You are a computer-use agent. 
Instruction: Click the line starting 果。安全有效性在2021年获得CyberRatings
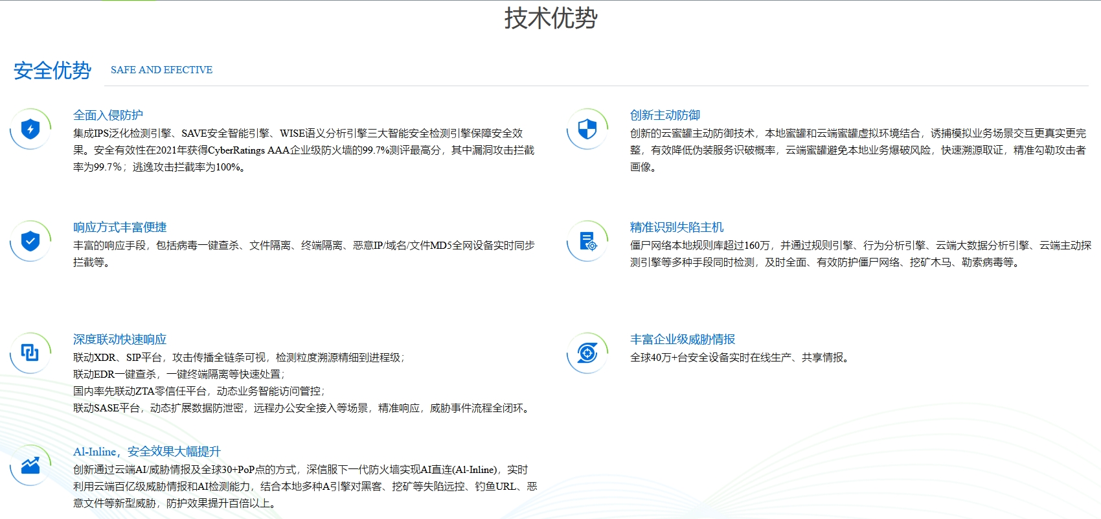point(304,150)
